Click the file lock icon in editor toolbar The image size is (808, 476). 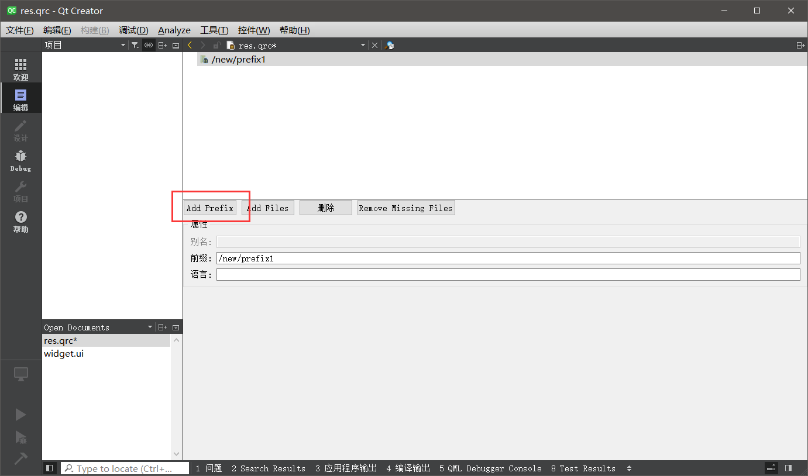[216, 45]
